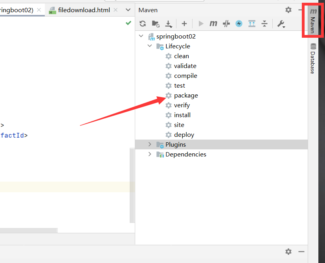Screen dimensions: 325x263
Task: Click the Reload All Maven Projects icon
Action: coord(143,24)
